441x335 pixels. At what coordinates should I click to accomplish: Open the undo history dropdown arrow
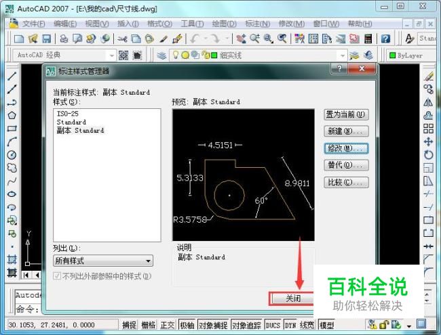pyautogui.click(x=206, y=39)
